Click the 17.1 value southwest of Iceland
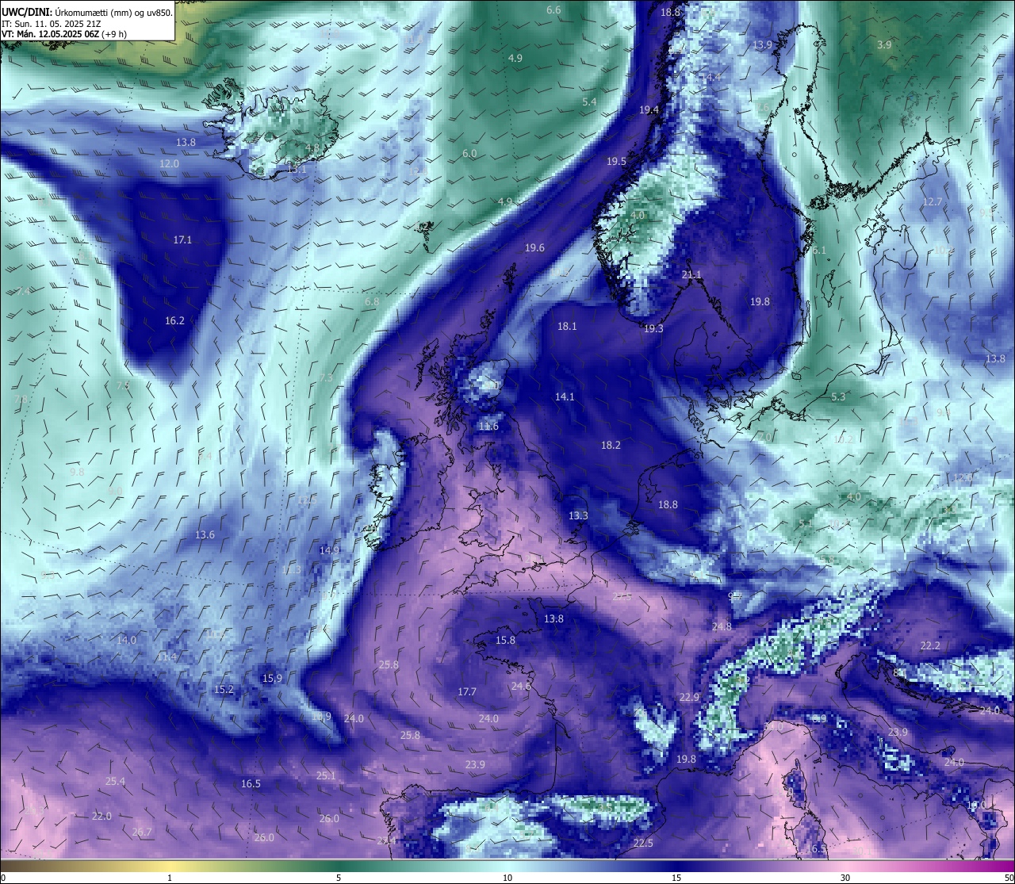Image resolution: width=1015 pixels, height=884 pixels. [x=182, y=239]
